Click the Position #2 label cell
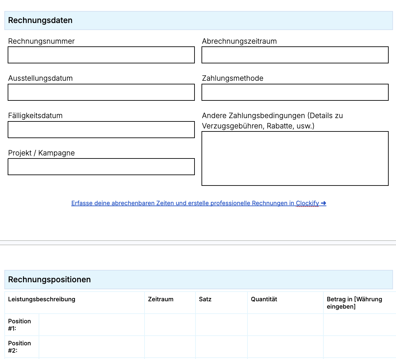396x359 pixels. tap(22, 347)
